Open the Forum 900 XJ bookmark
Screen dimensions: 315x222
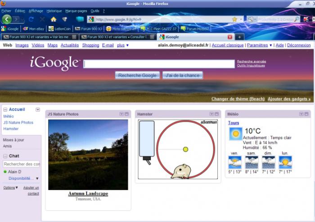pos(88,29)
